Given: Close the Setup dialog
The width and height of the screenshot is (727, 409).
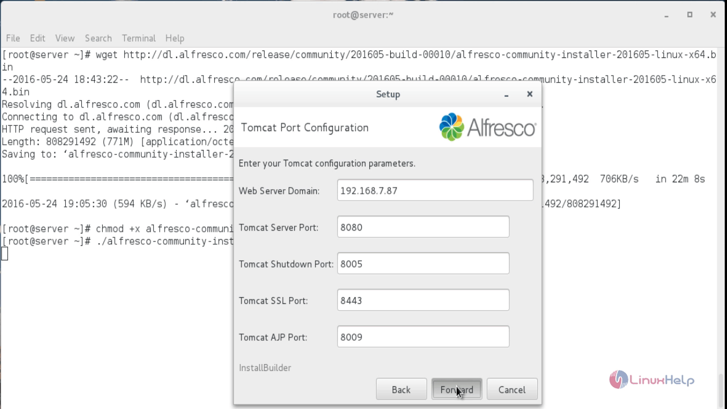Looking at the screenshot, I should tap(529, 94).
